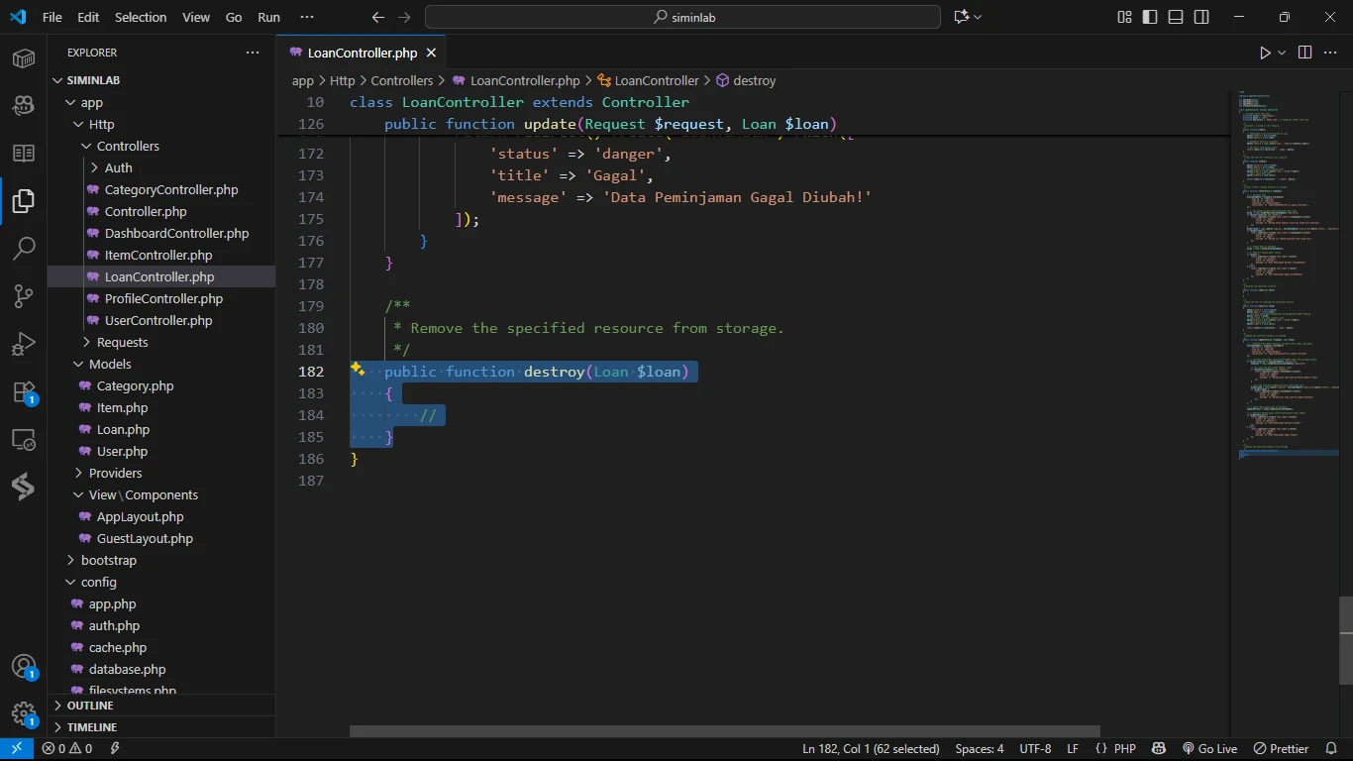Open the Source Control view
This screenshot has width=1353, height=761.
[x=24, y=296]
